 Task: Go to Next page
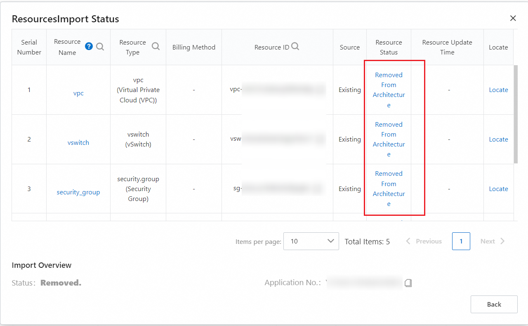(x=493, y=241)
